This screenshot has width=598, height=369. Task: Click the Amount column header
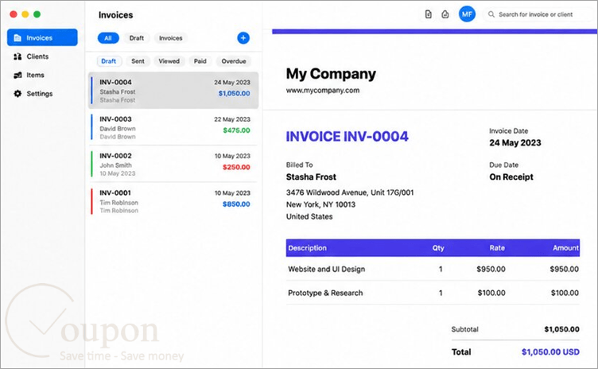[x=566, y=247]
